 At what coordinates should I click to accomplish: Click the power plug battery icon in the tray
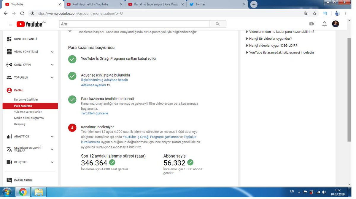pyautogui.click(x=311, y=192)
